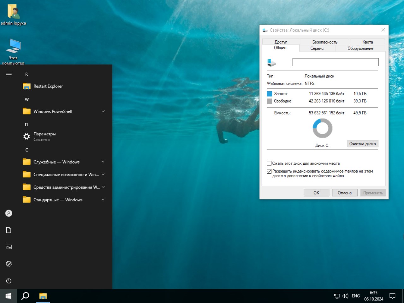
Task: Open taskbar search magnifier
Action: pos(25,296)
